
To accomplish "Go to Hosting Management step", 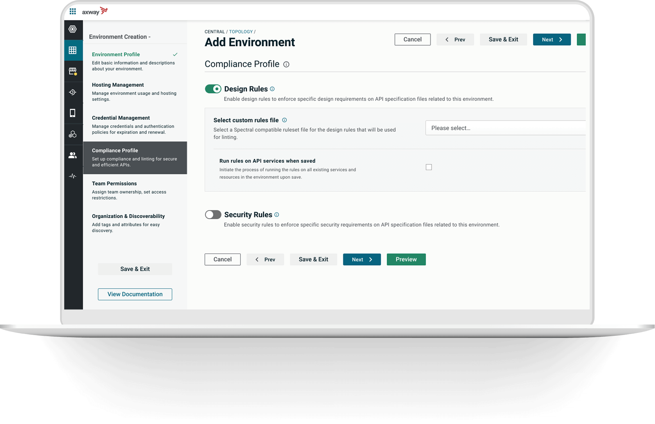I will 118,85.
